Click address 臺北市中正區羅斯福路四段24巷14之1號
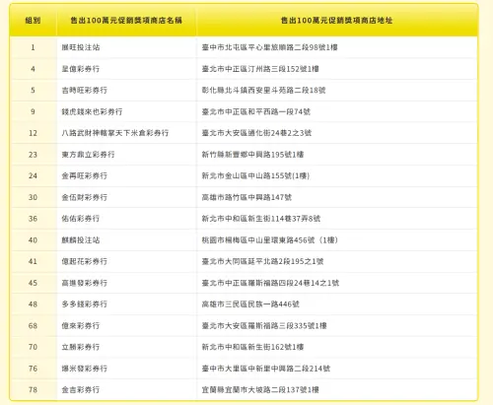The image size is (493, 405). point(270,283)
